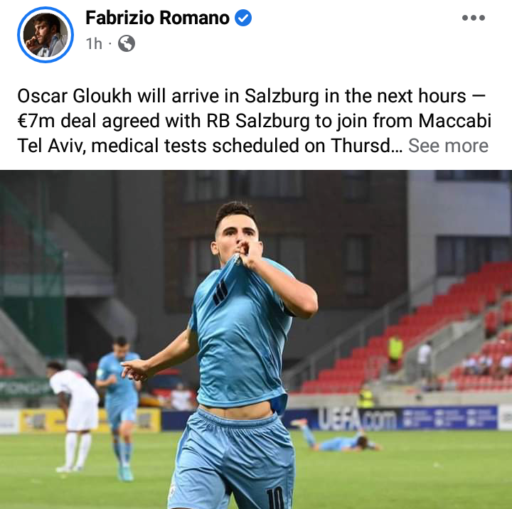The width and height of the screenshot is (512, 509).
Task: Click the 1h post timestamp
Action: [94, 43]
